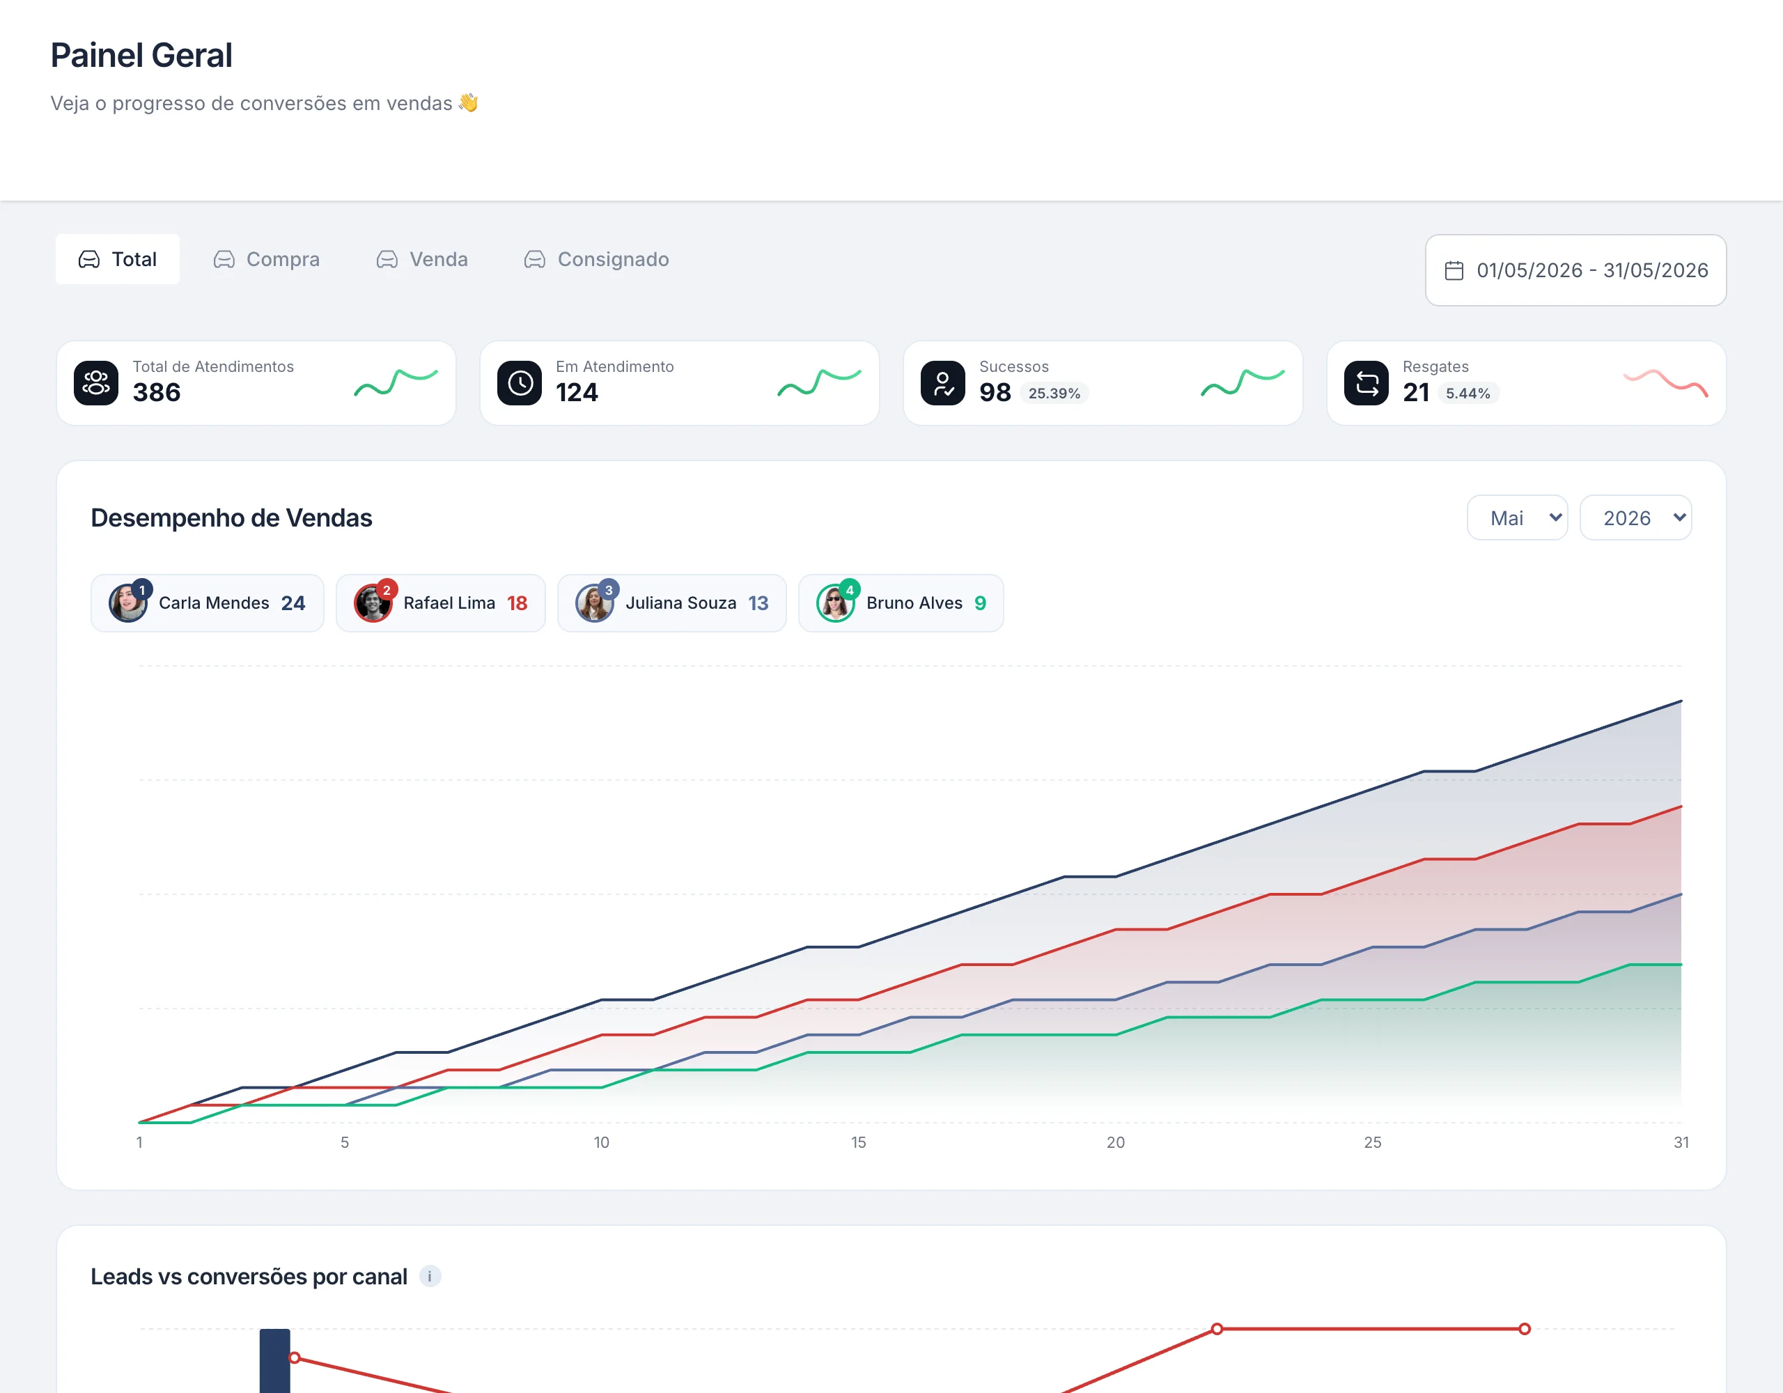The width and height of the screenshot is (1783, 1393).
Task: Click the dark blue bar in channel chart
Action: point(275,1361)
